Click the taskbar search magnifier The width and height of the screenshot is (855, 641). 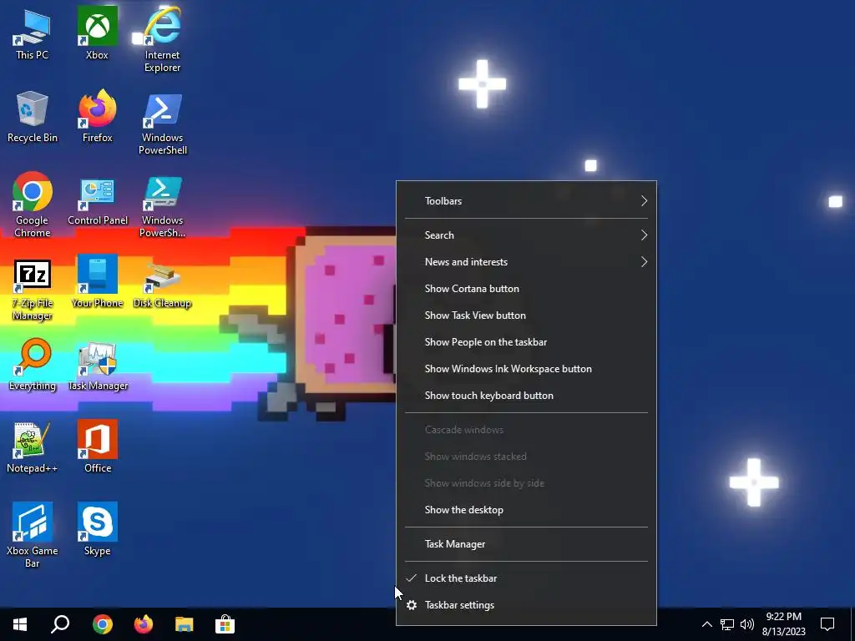(x=60, y=624)
